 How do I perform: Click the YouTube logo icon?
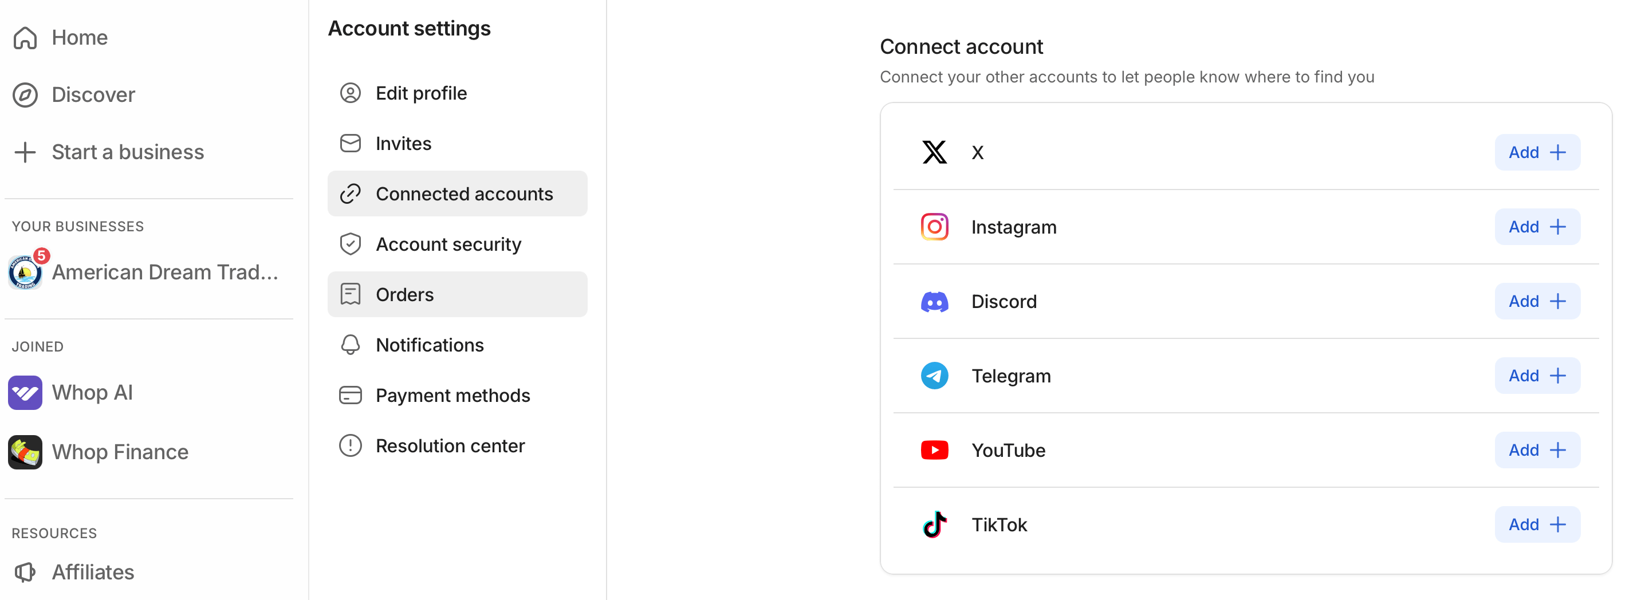[934, 450]
